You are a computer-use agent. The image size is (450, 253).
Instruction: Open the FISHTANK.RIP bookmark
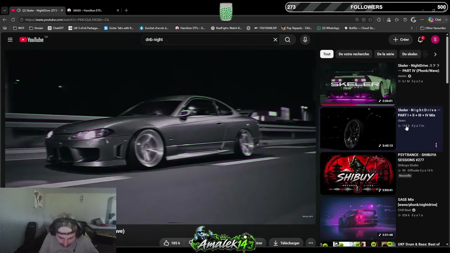coord(266,28)
